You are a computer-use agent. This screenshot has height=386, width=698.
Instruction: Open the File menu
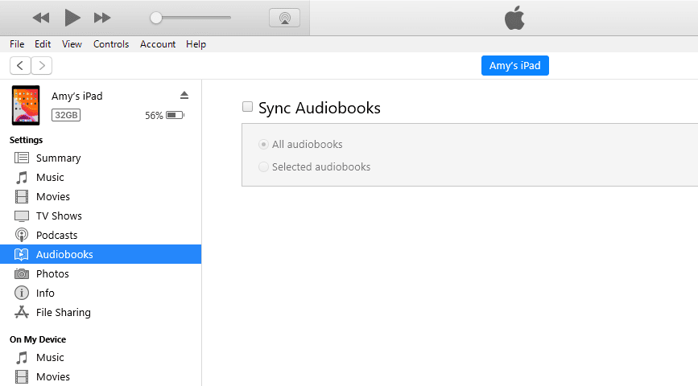(17, 44)
